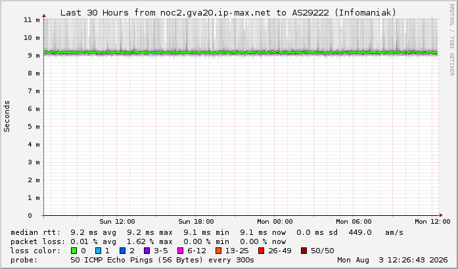The image size is (458, 269).
Task: Click the '3 m' y-axis tick label
Action: (34, 162)
